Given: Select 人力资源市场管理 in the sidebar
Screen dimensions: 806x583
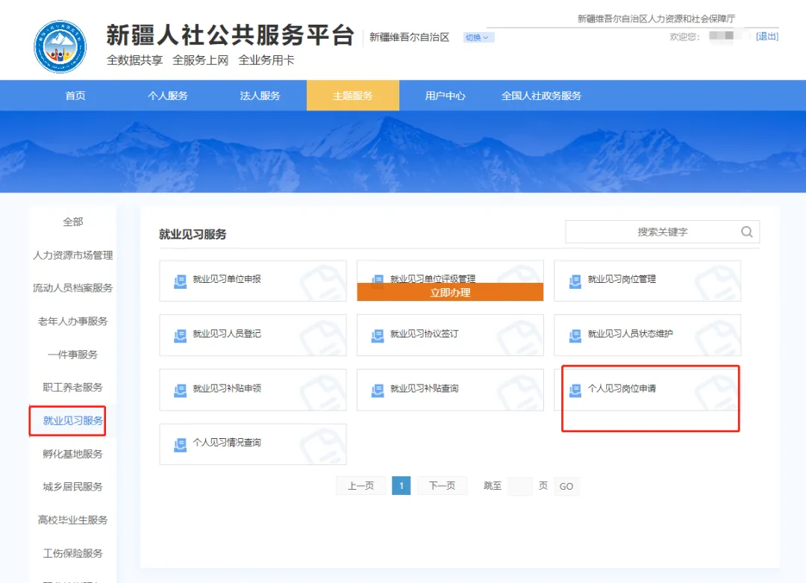Looking at the screenshot, I should tap(73, 255).
